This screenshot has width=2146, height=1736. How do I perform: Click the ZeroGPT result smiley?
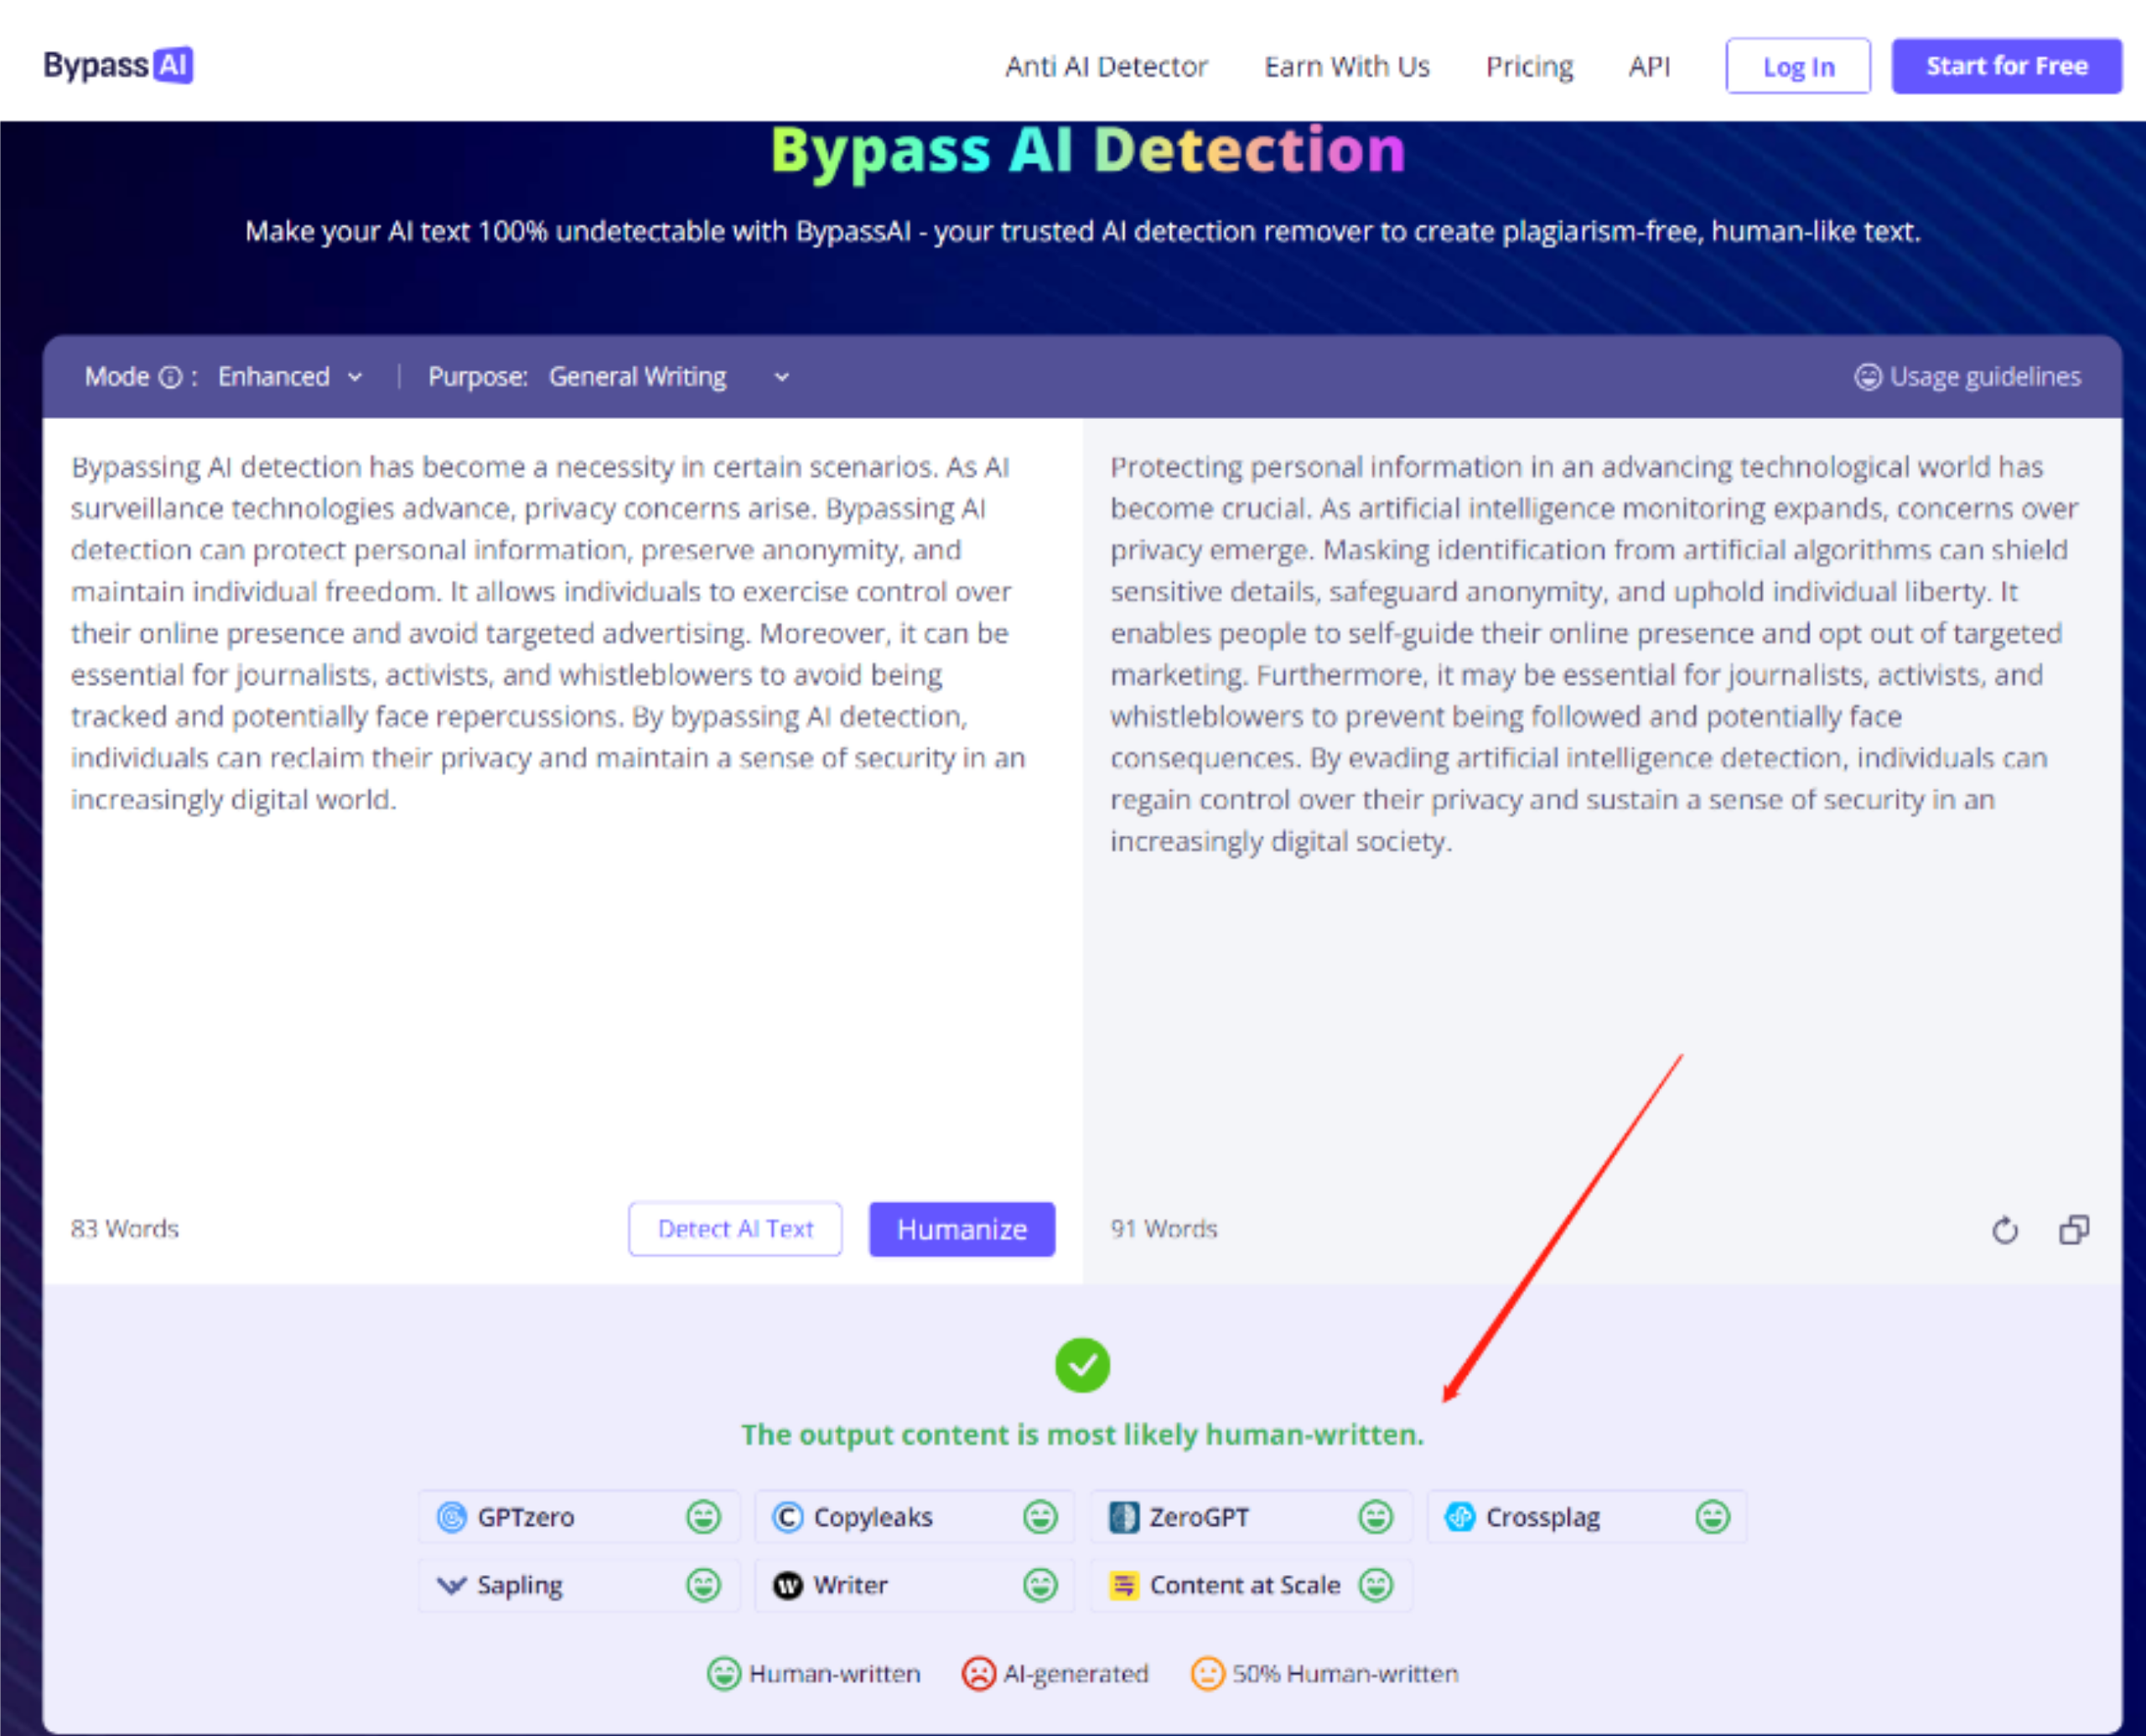click(x=1376, y=1517)
